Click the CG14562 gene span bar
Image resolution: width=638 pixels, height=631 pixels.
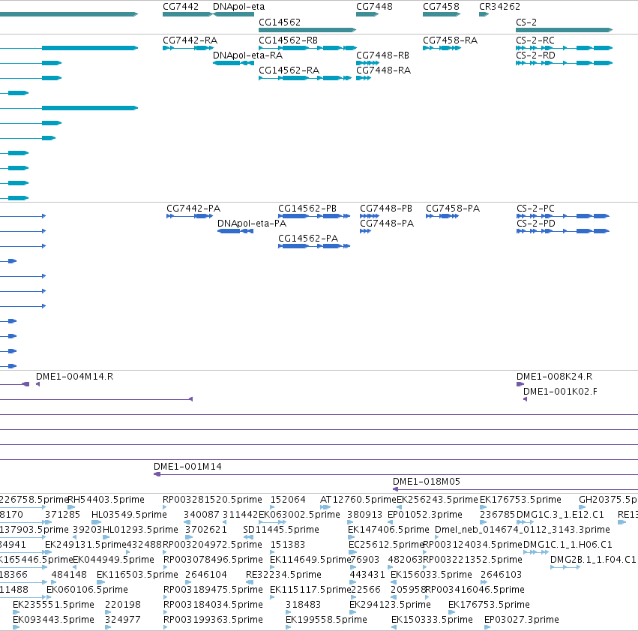tap(307, 30)
